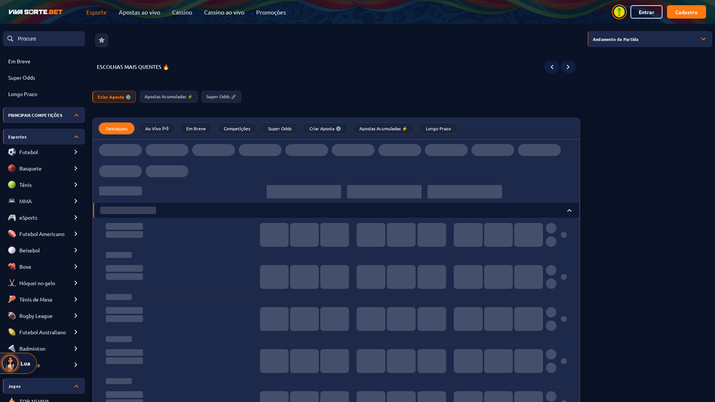The width and height of the screenshot is (715, 402).
Task: Open Cassino ao vivo nav tab
Action: coord(224,12)
